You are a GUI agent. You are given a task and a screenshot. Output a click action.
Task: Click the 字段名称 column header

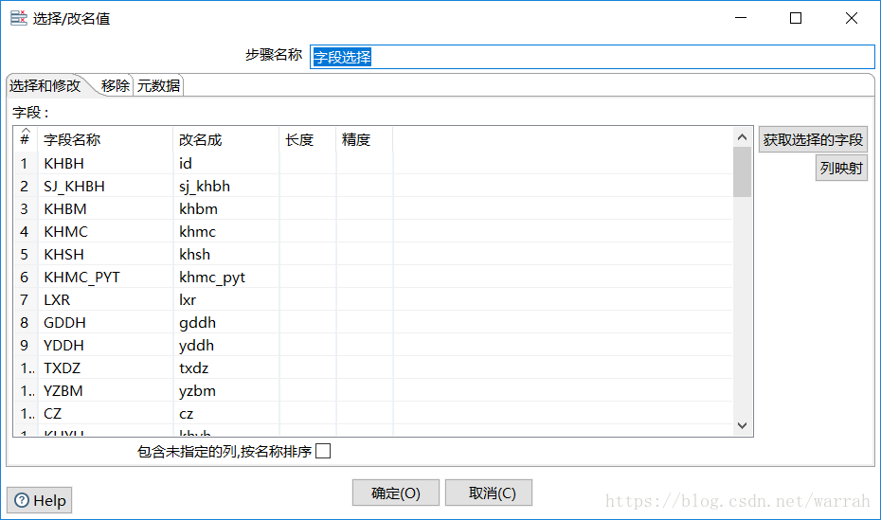point(105,139)
